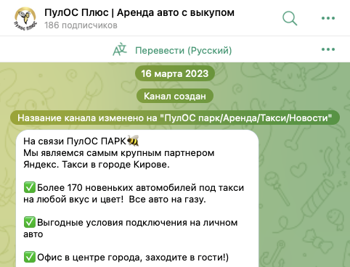Click the bee emoji in the message
The height and width of the screenshot is (267, 350).
click(133, 141)
